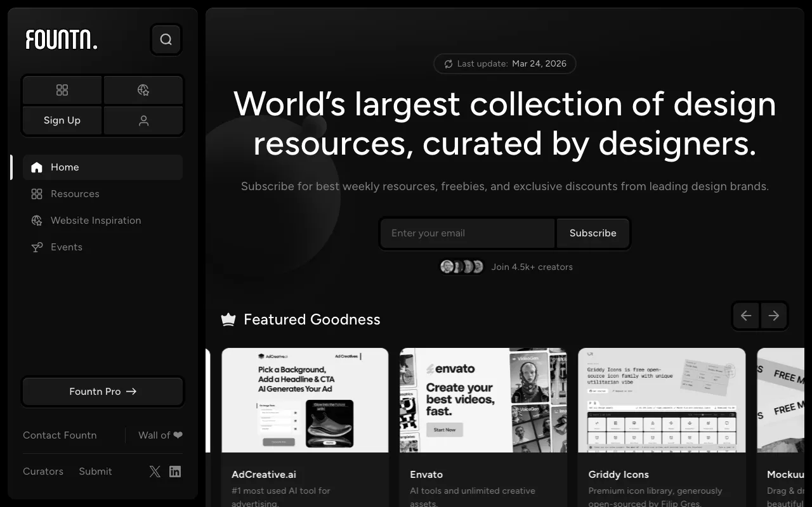Open the AdCreative.ai card thumbnail

(x=305, y=400)
